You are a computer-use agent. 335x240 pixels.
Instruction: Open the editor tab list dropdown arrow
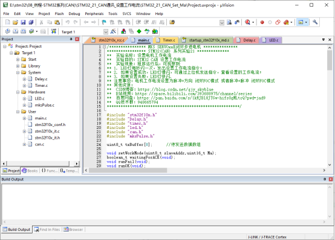click(324, 40)
